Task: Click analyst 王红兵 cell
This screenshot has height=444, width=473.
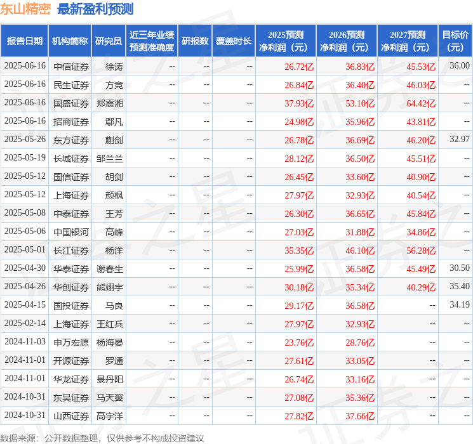Action: pos(109,324)
